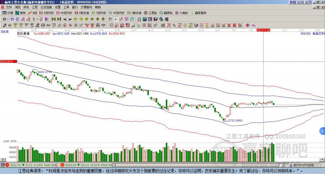Open the T四方形 tool
Viewport: 325px width, 174px height.
[99, 13]
